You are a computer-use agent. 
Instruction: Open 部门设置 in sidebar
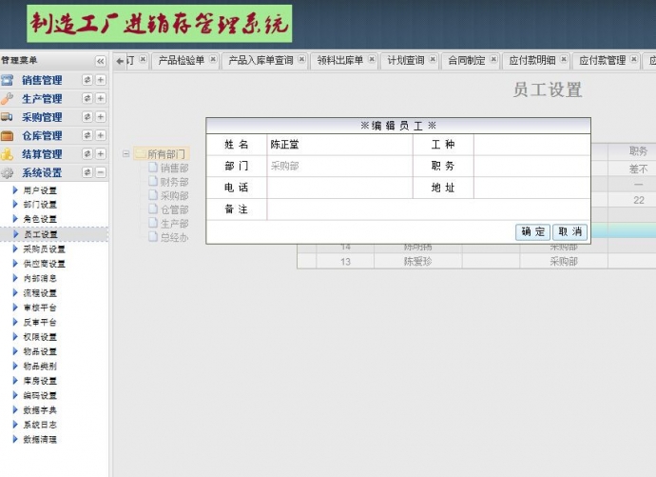40,205
